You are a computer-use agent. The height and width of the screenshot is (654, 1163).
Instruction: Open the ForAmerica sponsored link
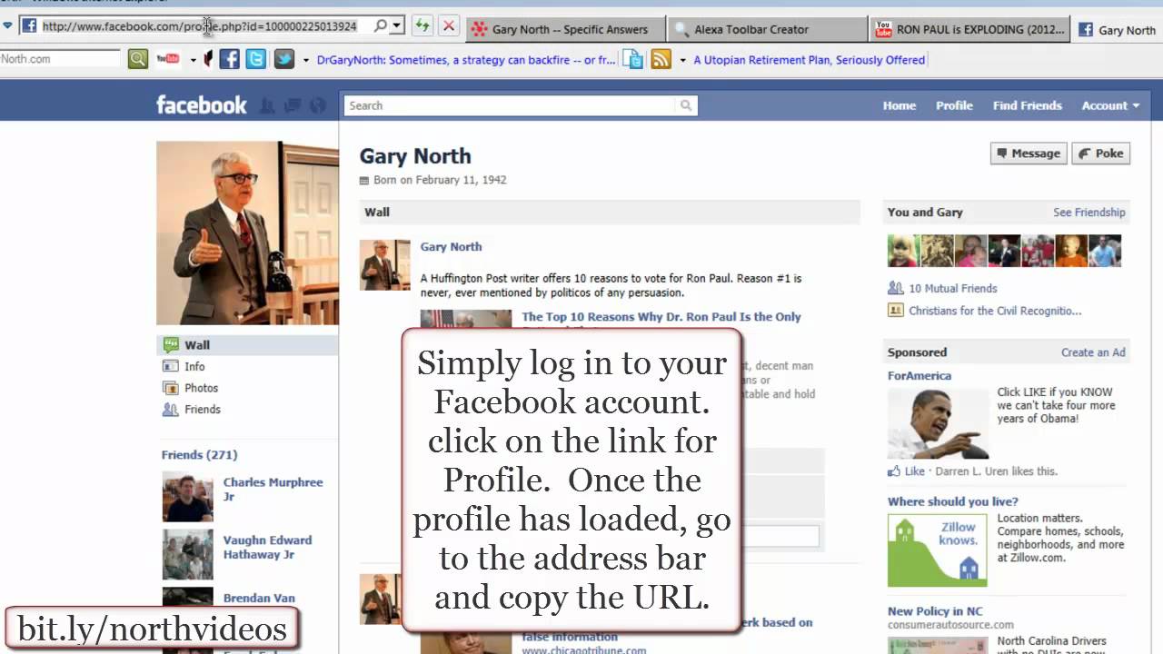click(919, 376)
